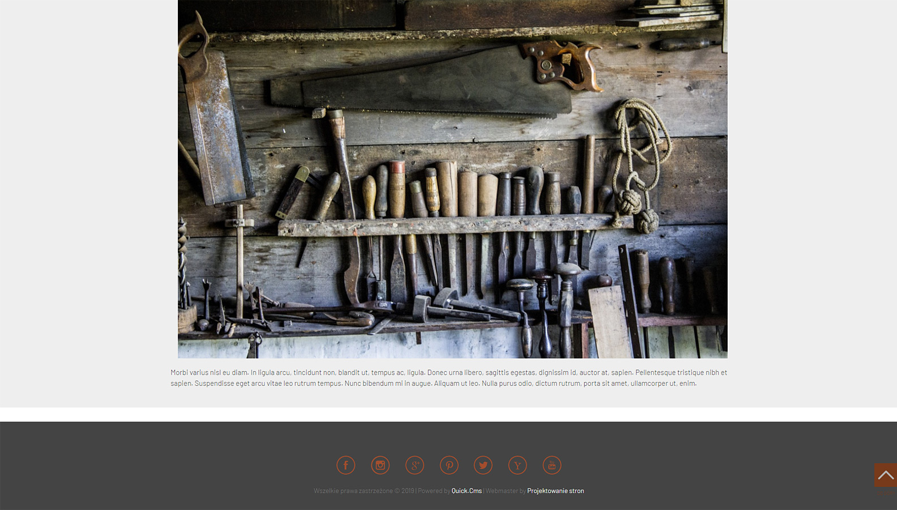
Task: Click the large handsaw's copper handle in photo
Action: coord(563,63)
